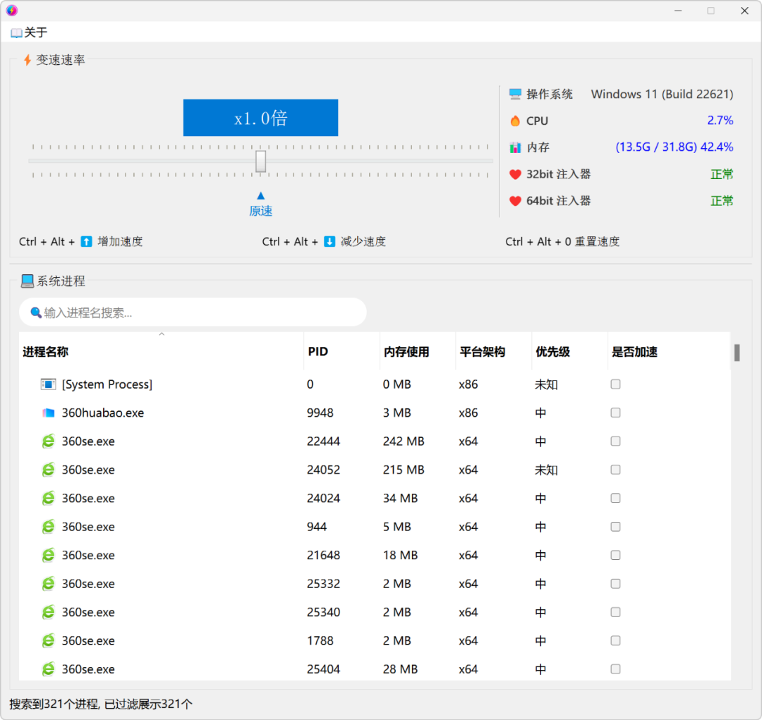Screen dimensions: 762x720
Task: Tick acceleration checkbox for 360huabao.exe
Action: click(x=615, y=413)
